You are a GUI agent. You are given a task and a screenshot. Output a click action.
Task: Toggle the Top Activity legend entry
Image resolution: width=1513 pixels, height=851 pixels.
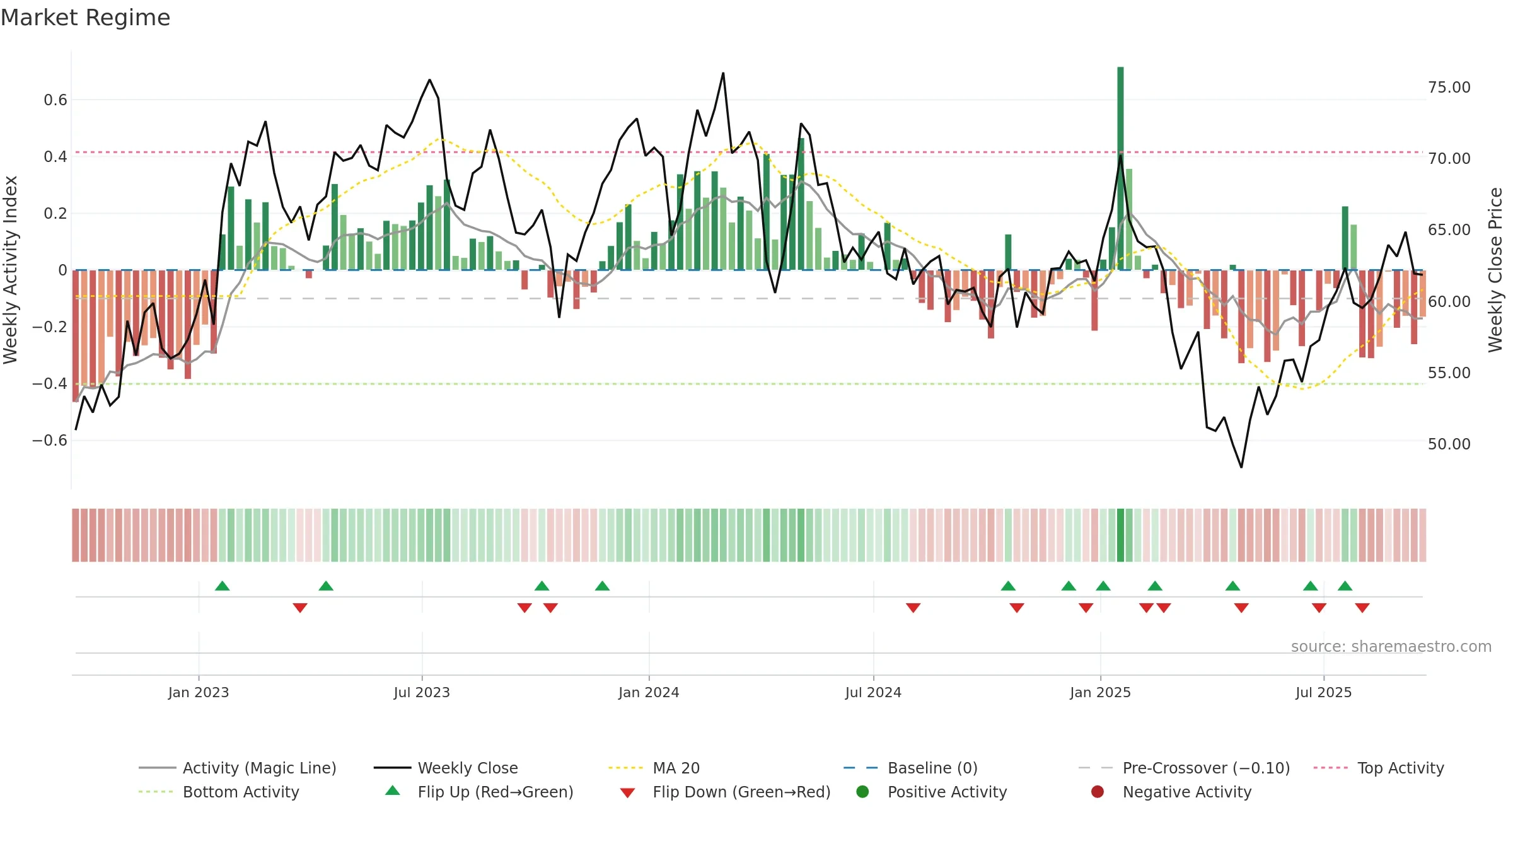1379,768
